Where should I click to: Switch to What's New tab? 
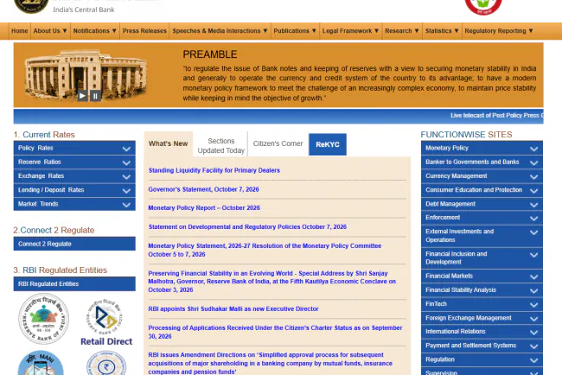[168, 143]
